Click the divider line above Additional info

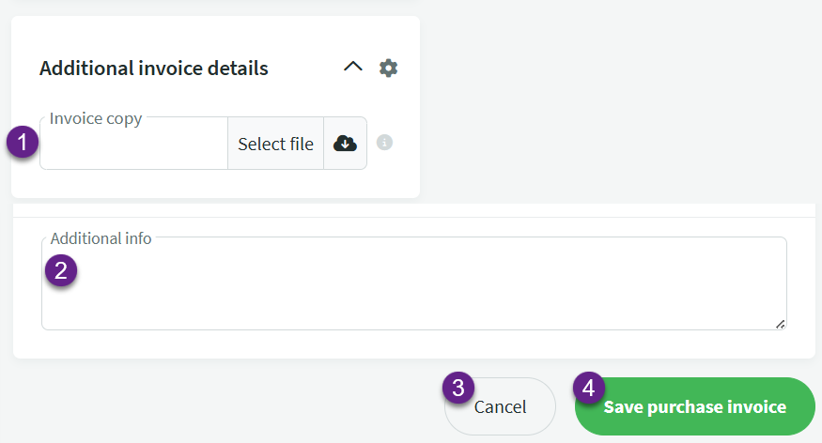tap(413, 217)
